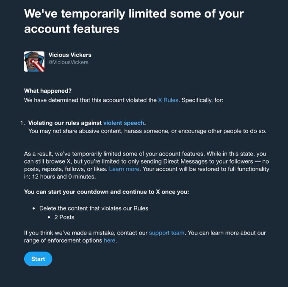Click the Vicious Vickers profile avatar

point(34,61)
